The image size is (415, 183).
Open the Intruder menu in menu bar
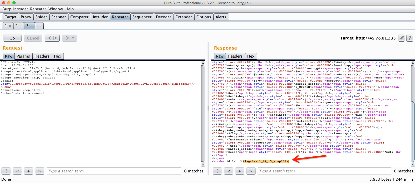pyautogui.click(x=20, y=9)
